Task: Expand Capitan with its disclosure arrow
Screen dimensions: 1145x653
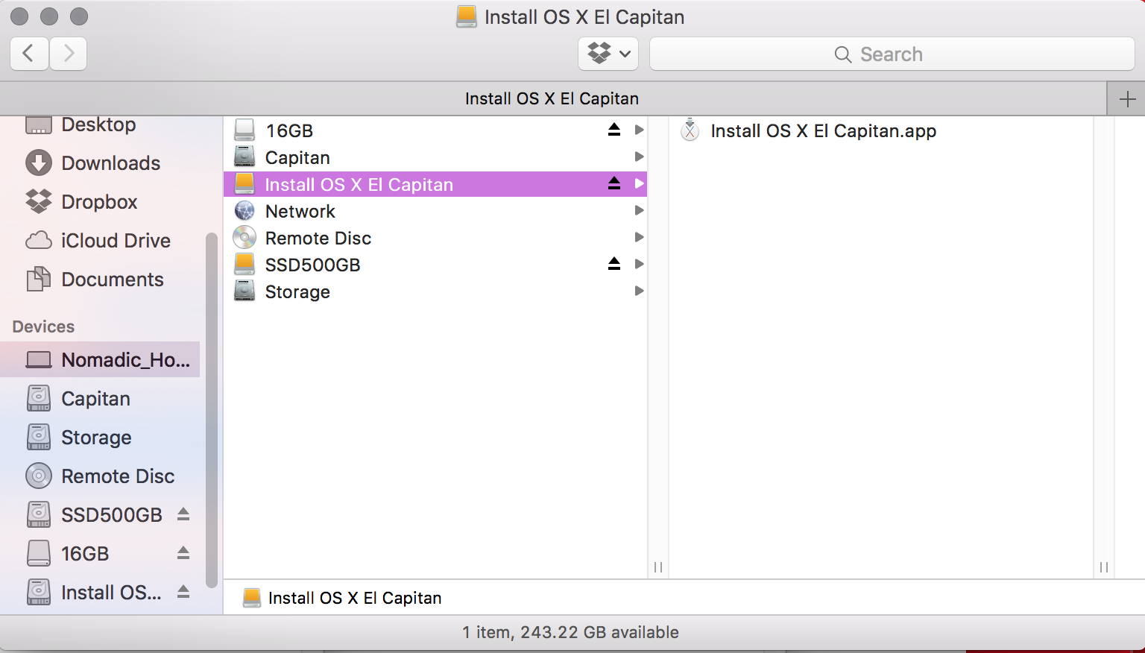Action: [639, 157]
